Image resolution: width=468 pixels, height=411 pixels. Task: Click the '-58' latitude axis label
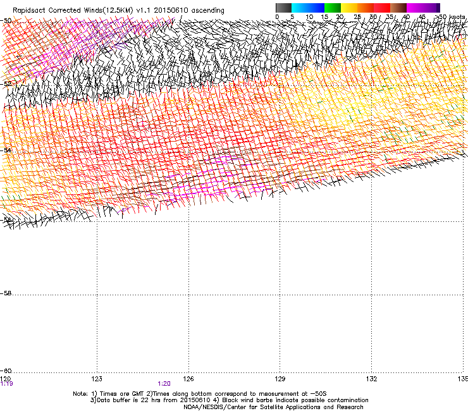tap(6, 293)
